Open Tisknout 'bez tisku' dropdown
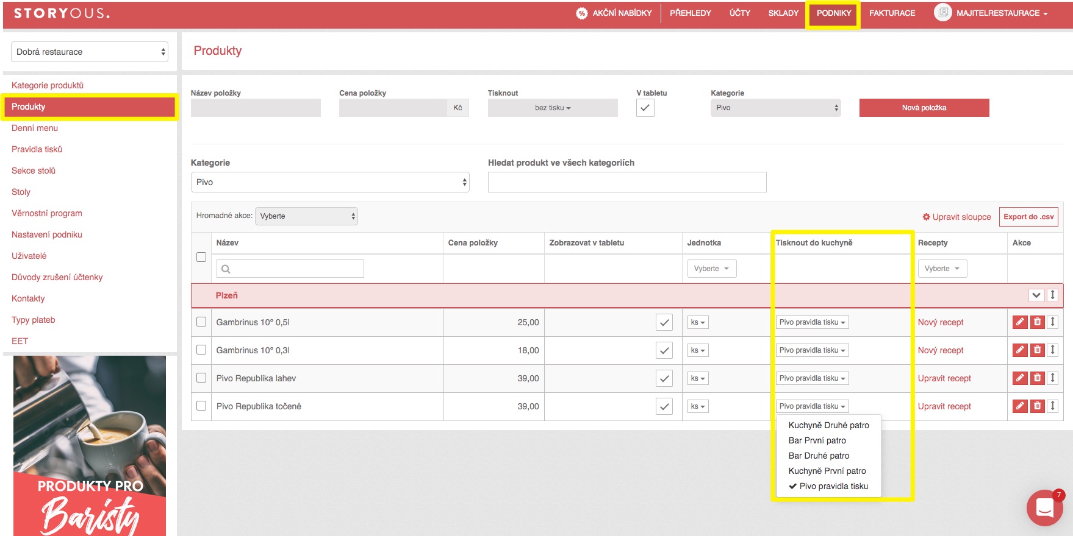Viewport: 1073px width, 536px height. pos(553,108)
